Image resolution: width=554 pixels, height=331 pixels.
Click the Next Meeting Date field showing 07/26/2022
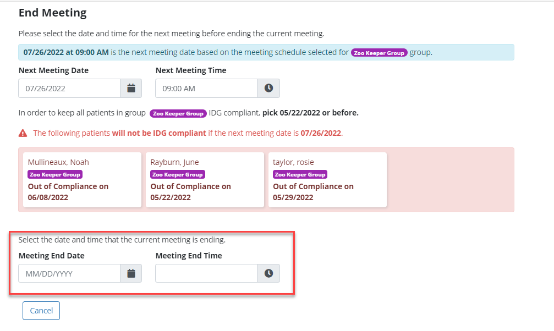[x=69, y=89]
